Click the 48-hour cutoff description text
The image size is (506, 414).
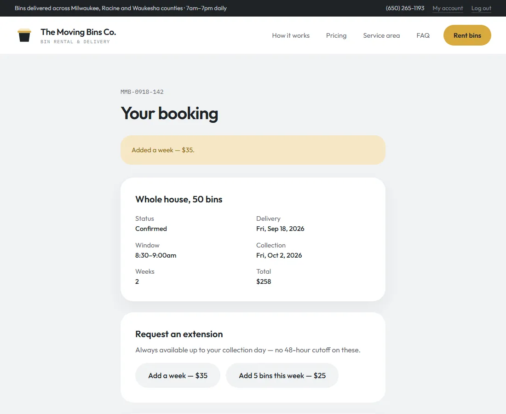[247, 350]
